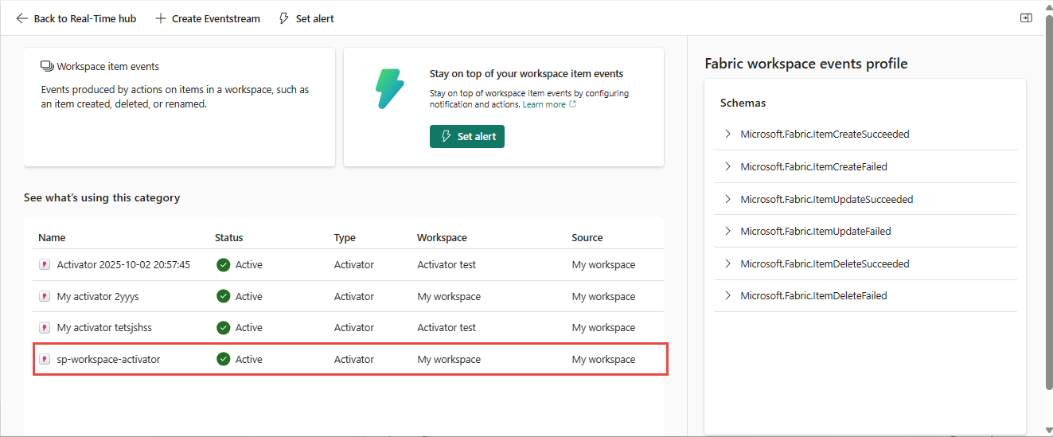
Task: Click the Activator icon for sp-workspace-activator
Action: (45, 359)
